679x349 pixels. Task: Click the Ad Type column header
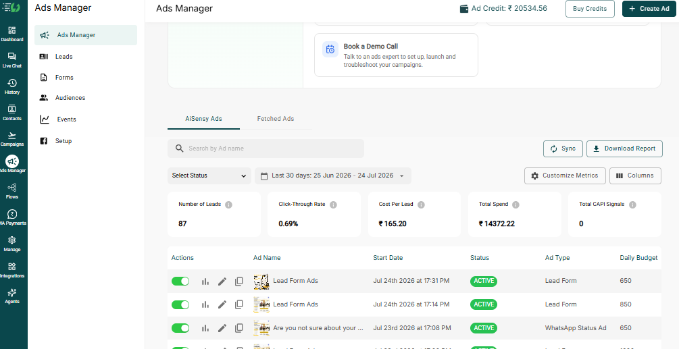tap(557, 258)
